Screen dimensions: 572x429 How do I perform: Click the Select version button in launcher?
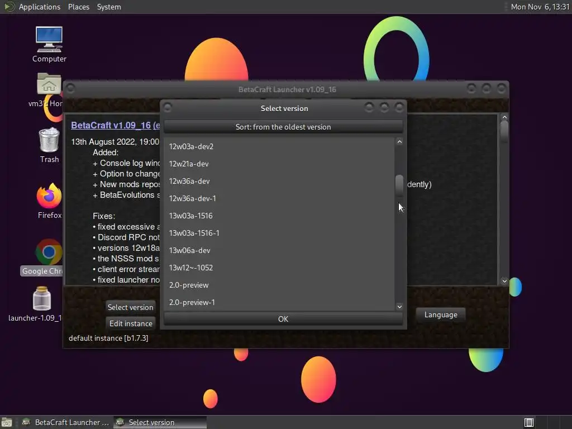pyautogui.click(x=130, y=307)
